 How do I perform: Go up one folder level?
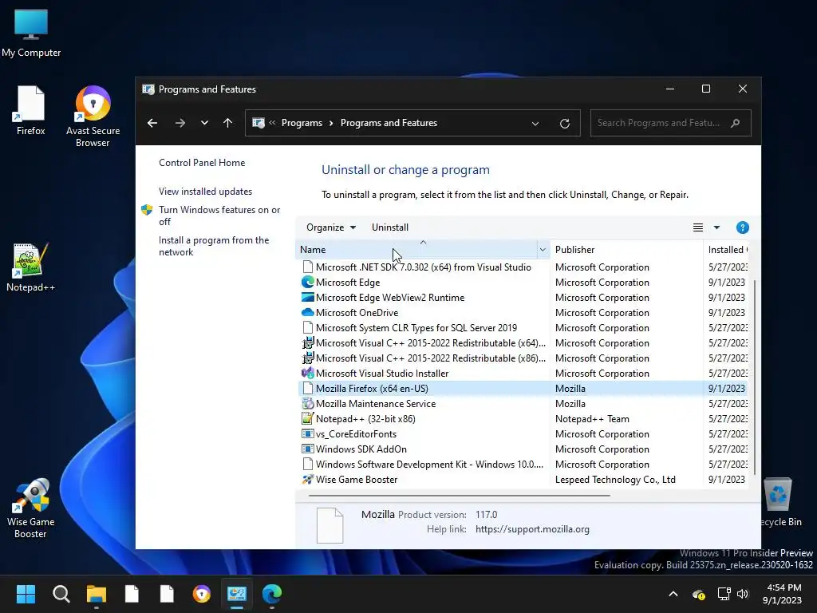click(227, 123)
